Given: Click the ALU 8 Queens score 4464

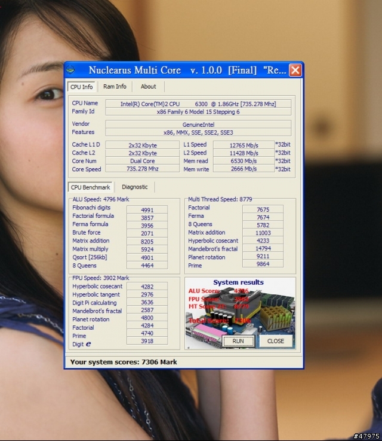Looking at the screenshot, I should [147, 265].
